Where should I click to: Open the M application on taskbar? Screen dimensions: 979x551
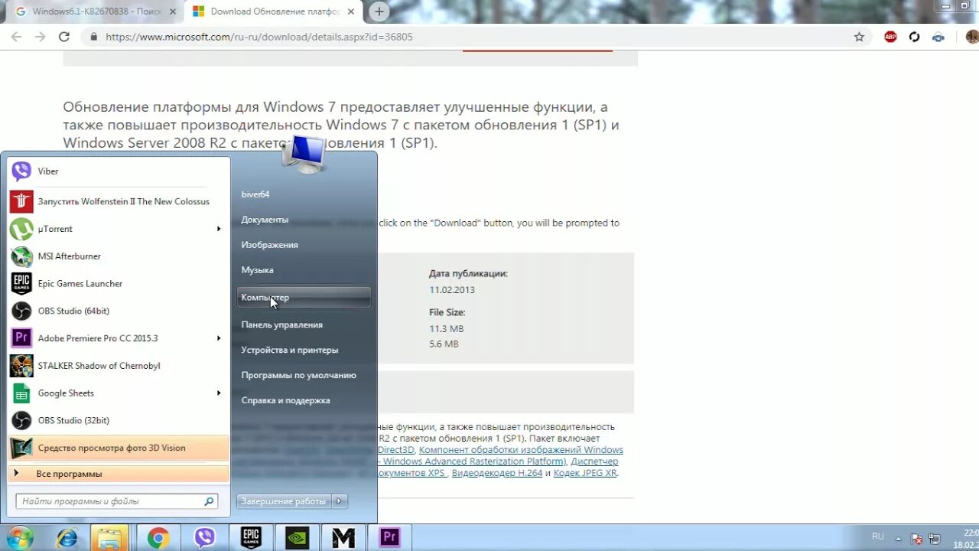343,538
